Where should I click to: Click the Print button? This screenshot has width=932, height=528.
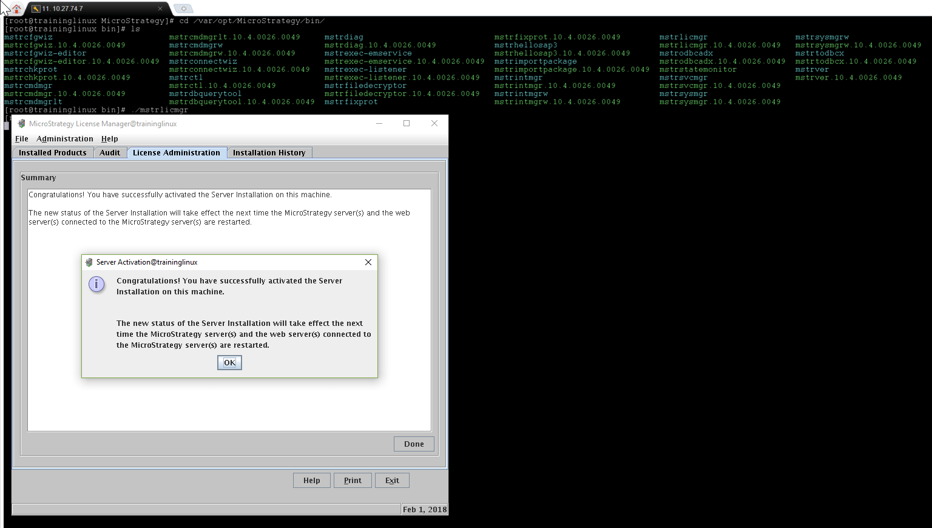point(353,481)
